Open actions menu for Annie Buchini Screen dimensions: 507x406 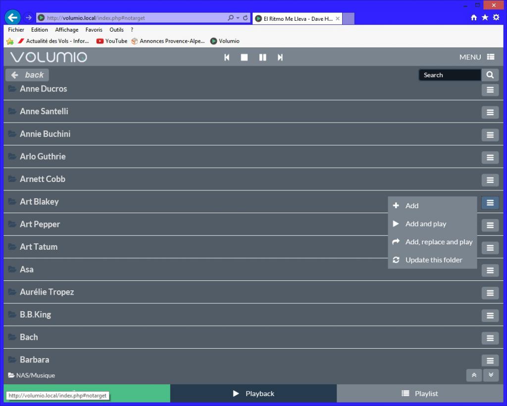pyautogui.click(x=490, y=135)
